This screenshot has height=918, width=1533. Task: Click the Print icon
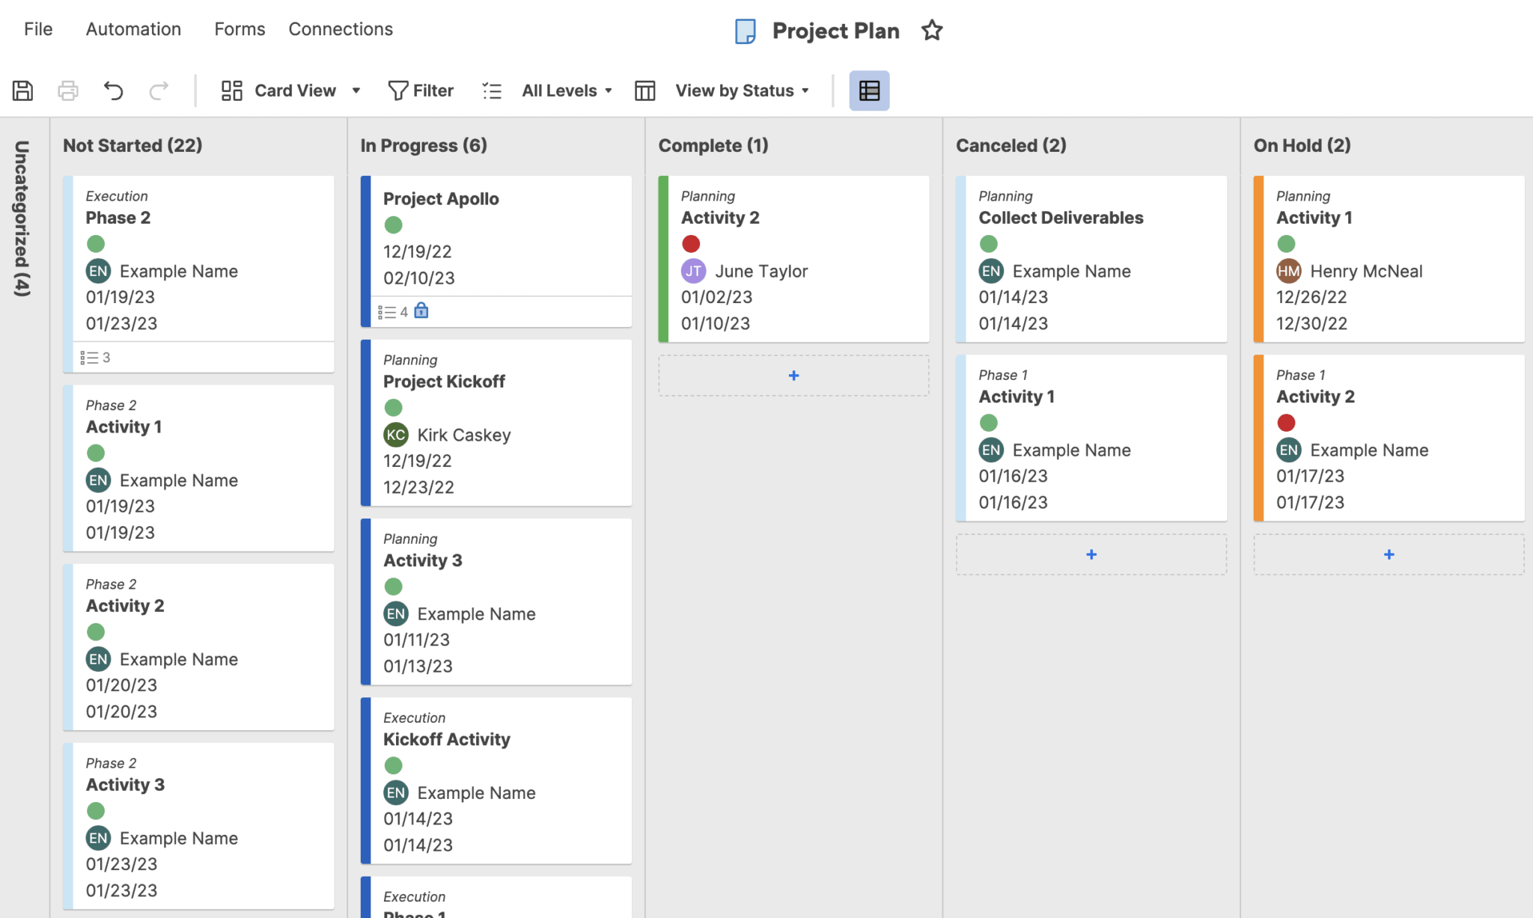tap(67, 90)
